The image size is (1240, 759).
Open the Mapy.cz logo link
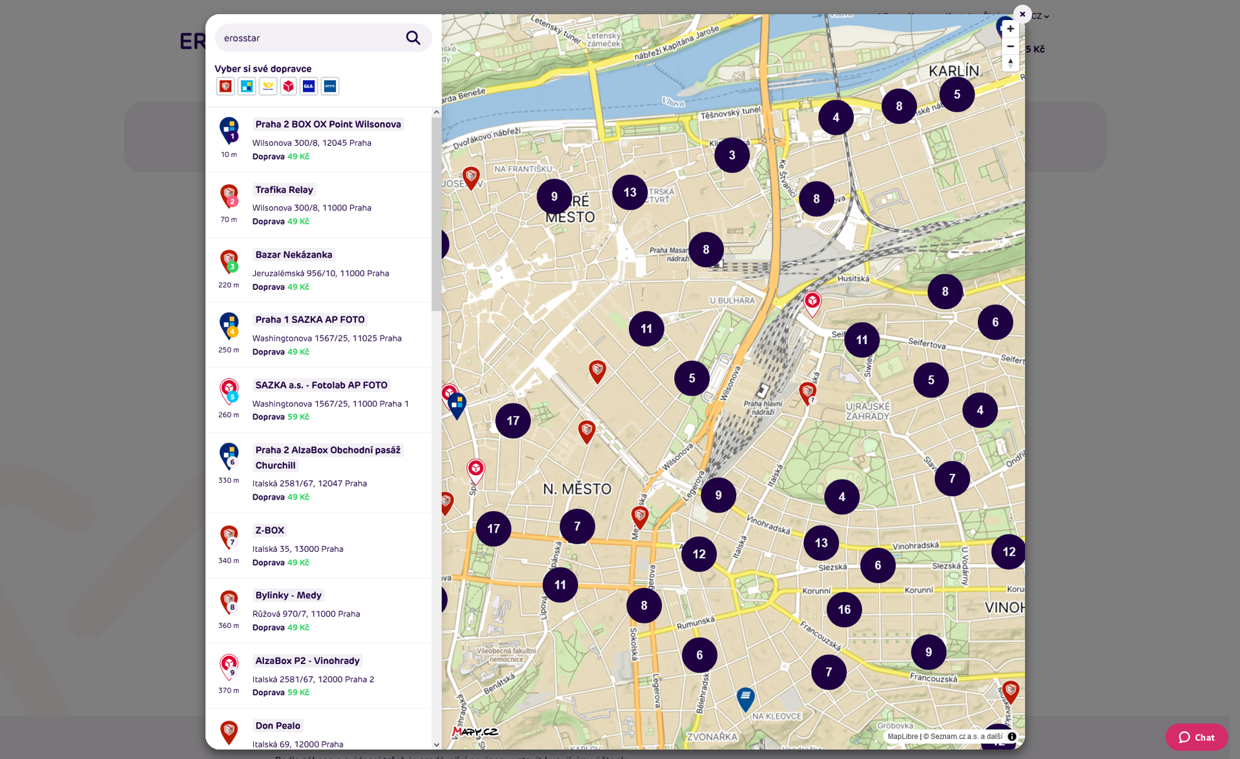pyautogui.click(x=475, y=732)
